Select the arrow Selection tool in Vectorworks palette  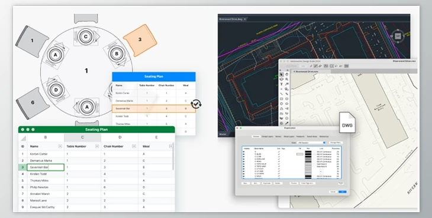coord(281,74)
